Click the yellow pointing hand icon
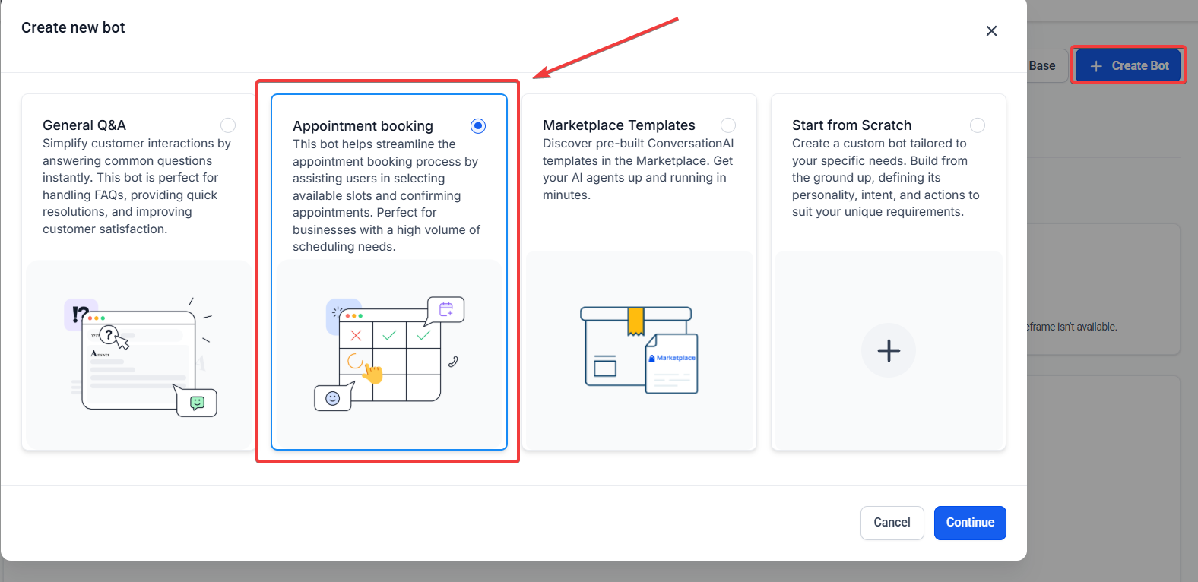 372,372
